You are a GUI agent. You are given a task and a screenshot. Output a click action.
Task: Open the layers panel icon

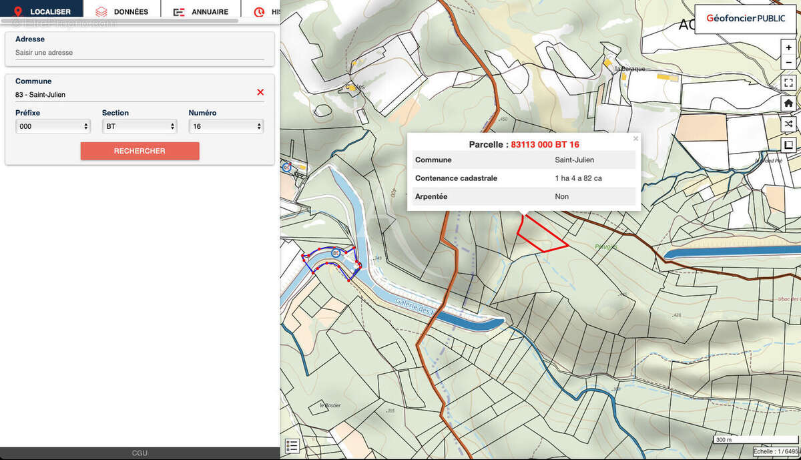788,145
